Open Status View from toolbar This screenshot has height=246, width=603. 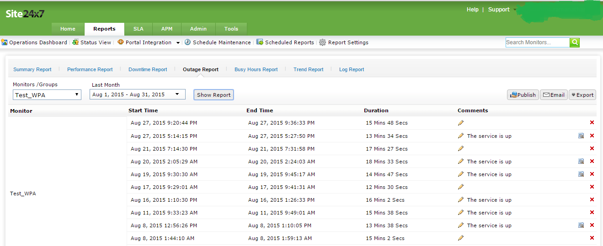91,42
